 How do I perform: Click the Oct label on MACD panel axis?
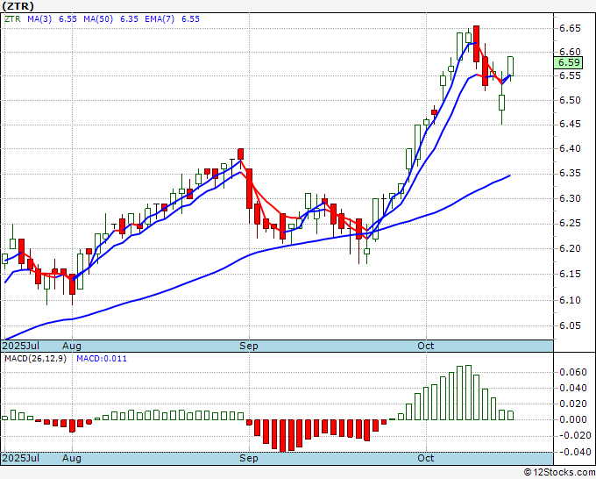pyautogui.click(x=426, y=458)
